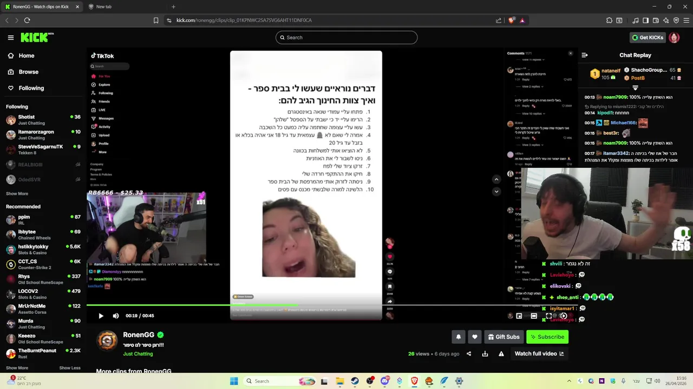Toggle notification bell for RonenGG

pos(459,337)
